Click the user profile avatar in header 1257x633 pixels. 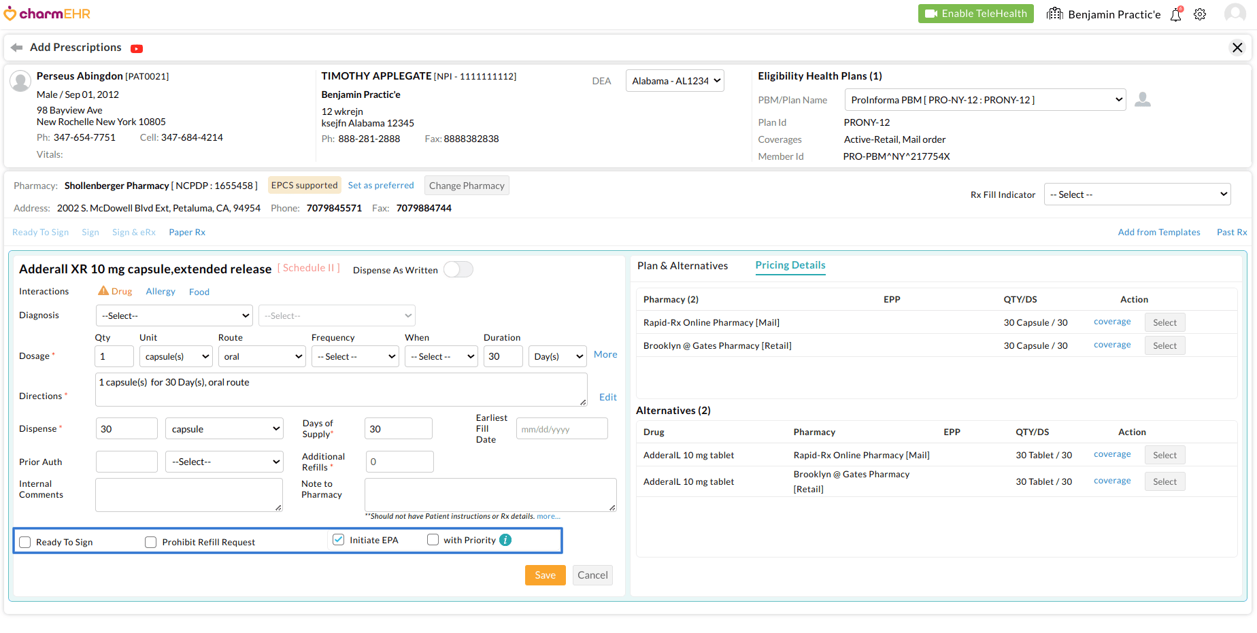pos(1235,14)
